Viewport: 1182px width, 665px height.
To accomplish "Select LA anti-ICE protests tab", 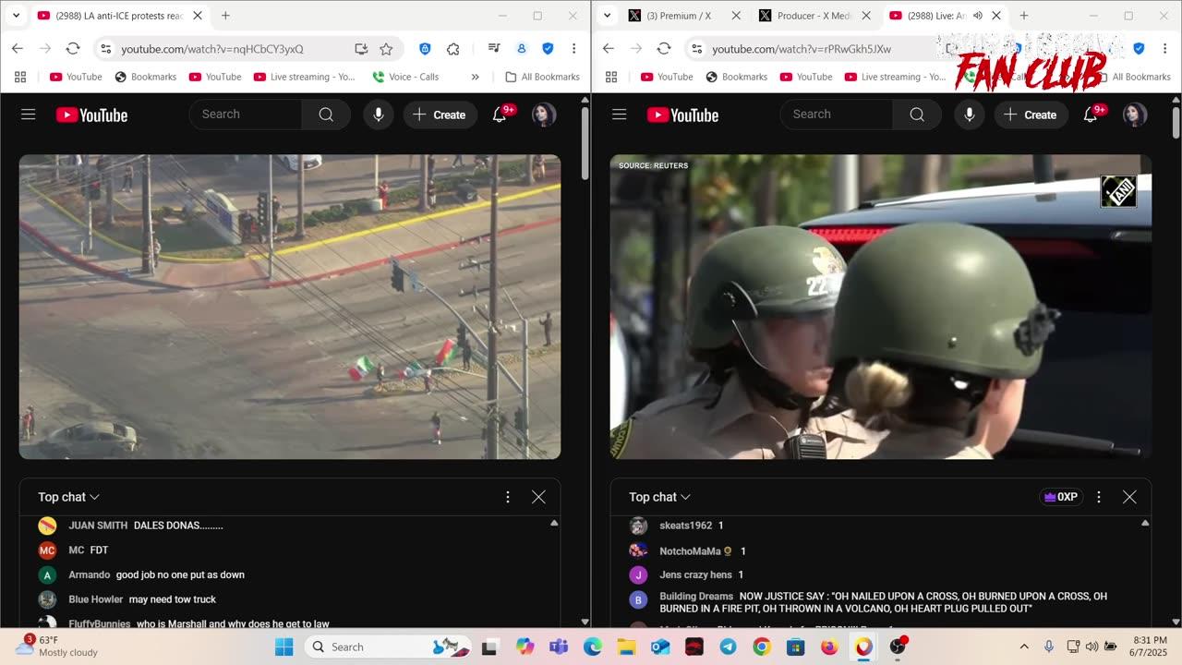I will point(120,16).
